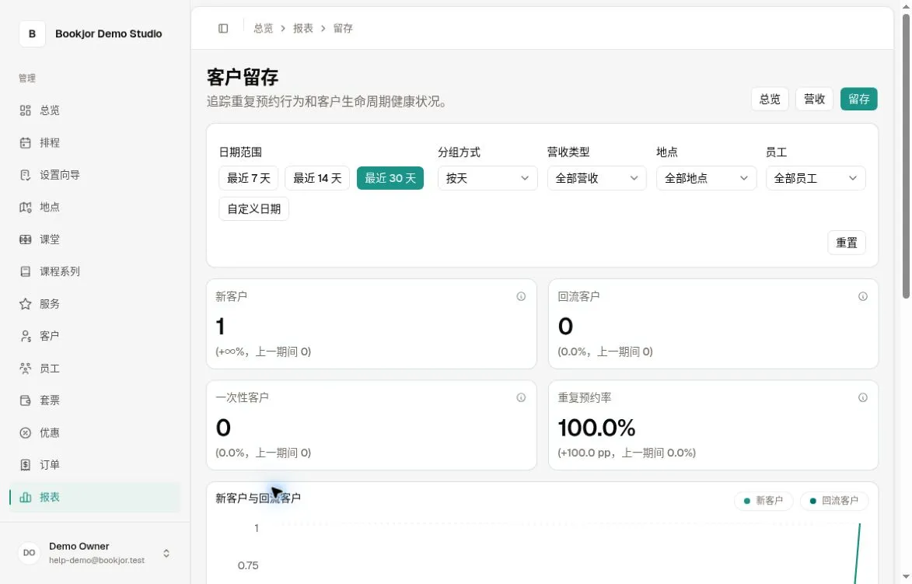
Task: Select 最近 30 天 date range
Action: point(390,178)
